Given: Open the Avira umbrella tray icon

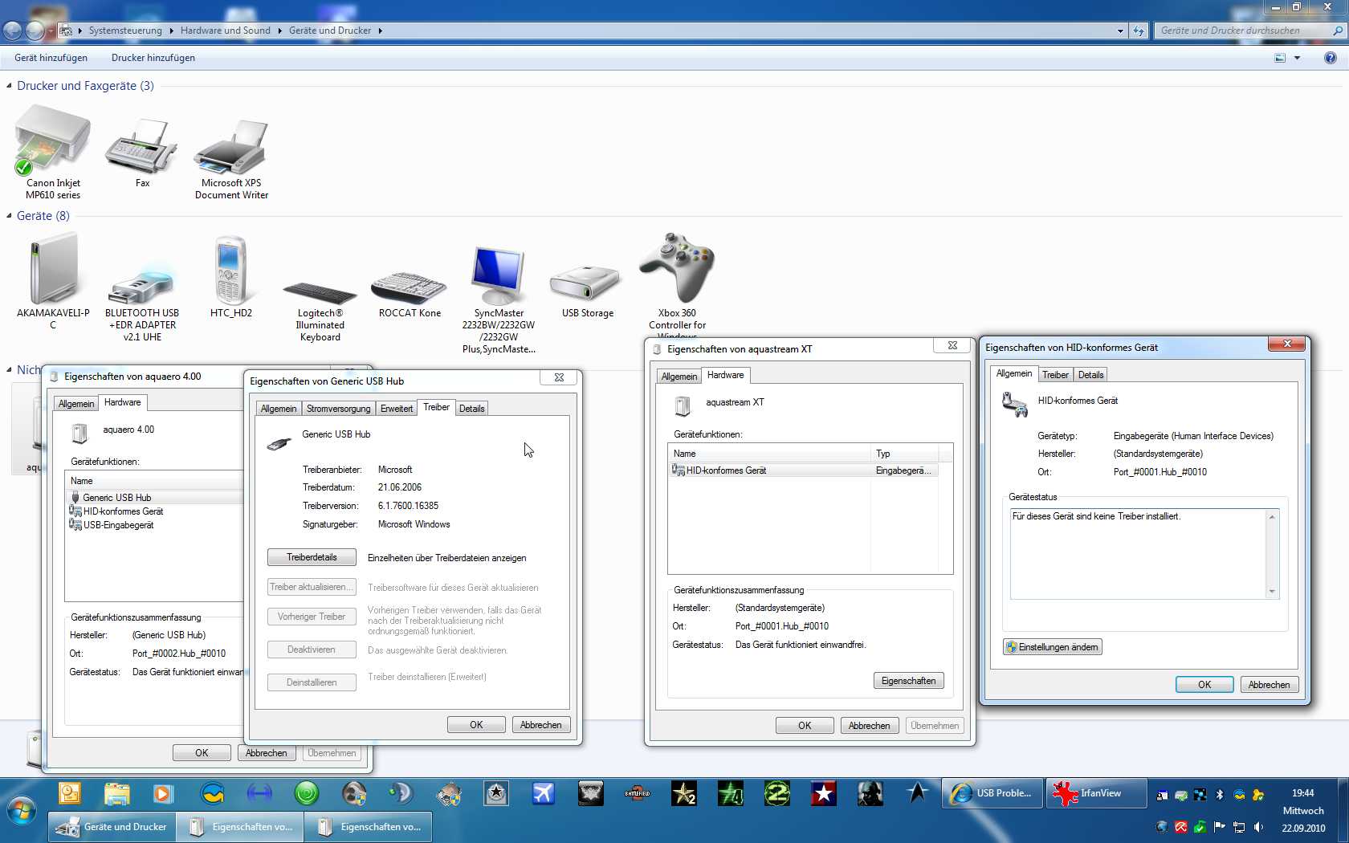Looking at the screenshot, I should click(1181, 827).
